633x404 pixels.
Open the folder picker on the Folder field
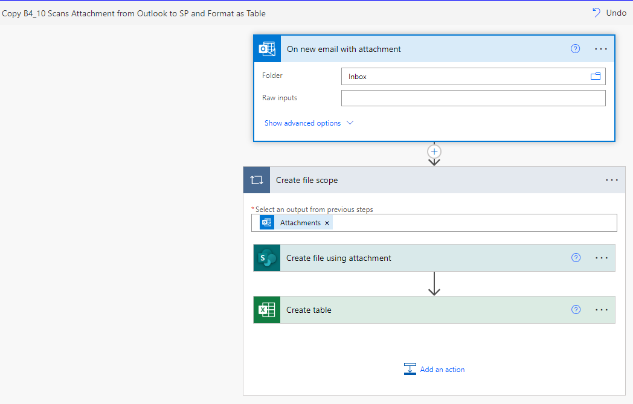(595, 76)
